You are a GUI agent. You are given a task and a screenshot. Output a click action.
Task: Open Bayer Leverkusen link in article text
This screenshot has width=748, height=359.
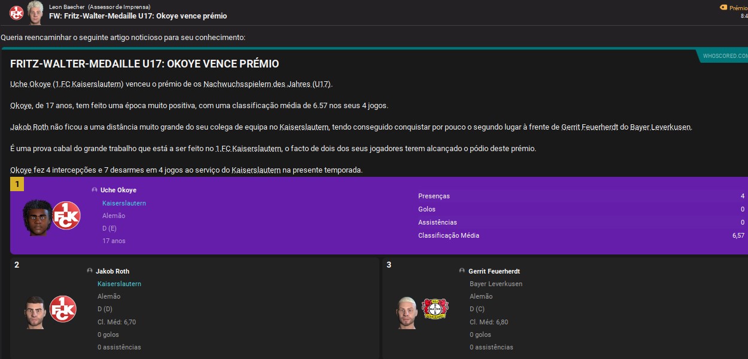click(x=660, y=127)
